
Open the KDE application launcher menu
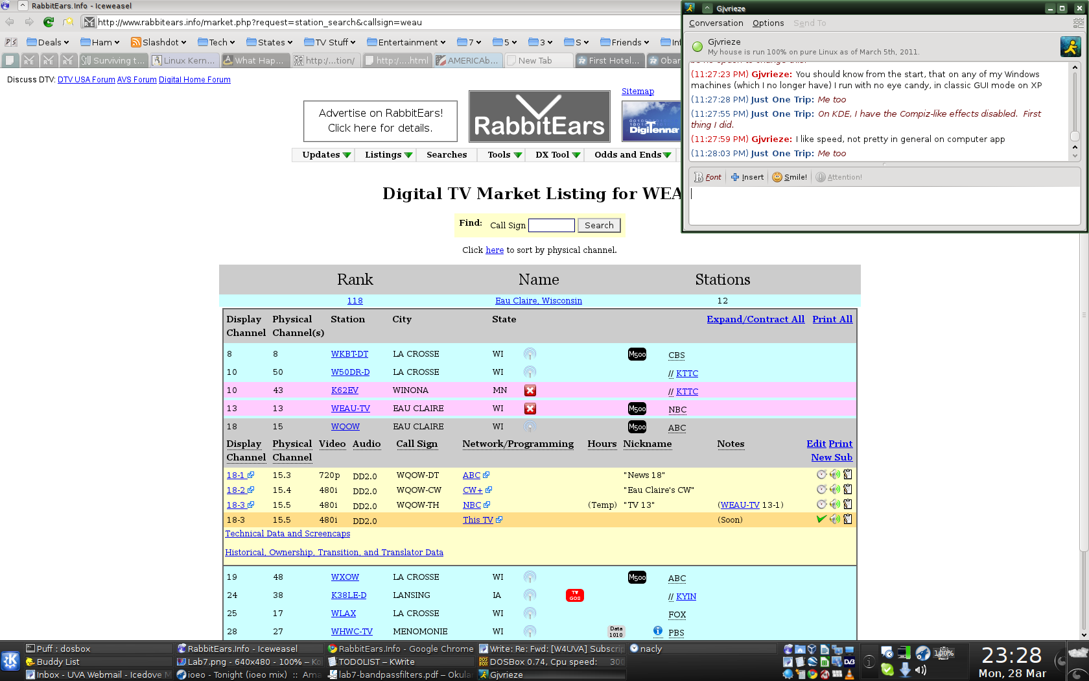[10, 661]
